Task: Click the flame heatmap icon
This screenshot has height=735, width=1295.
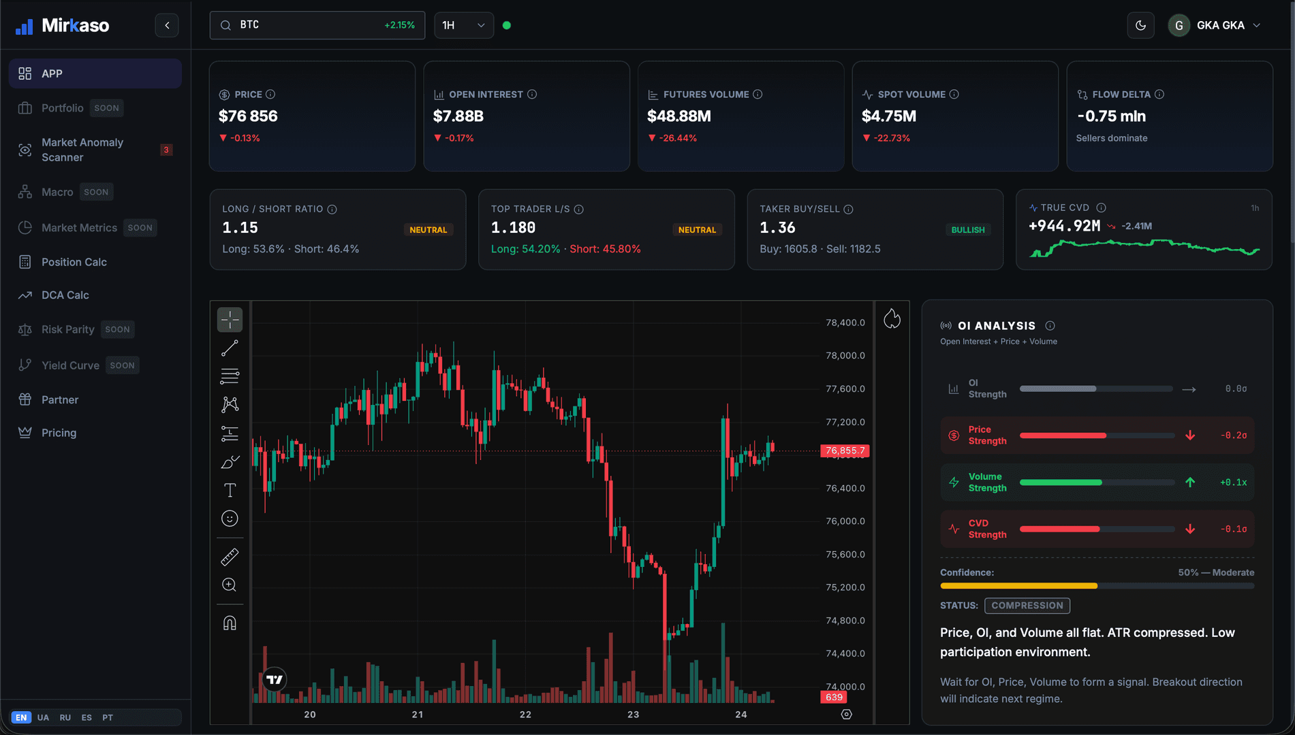Action: [892, 318]
